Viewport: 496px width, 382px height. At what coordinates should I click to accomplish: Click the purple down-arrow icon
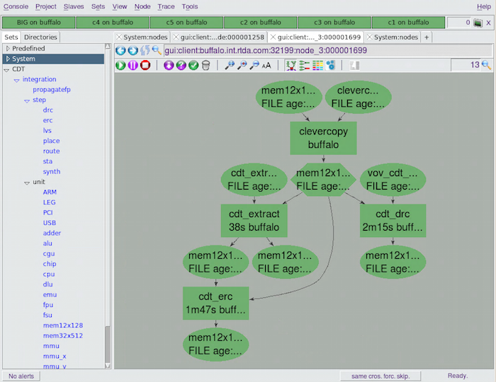click(169, 65)
